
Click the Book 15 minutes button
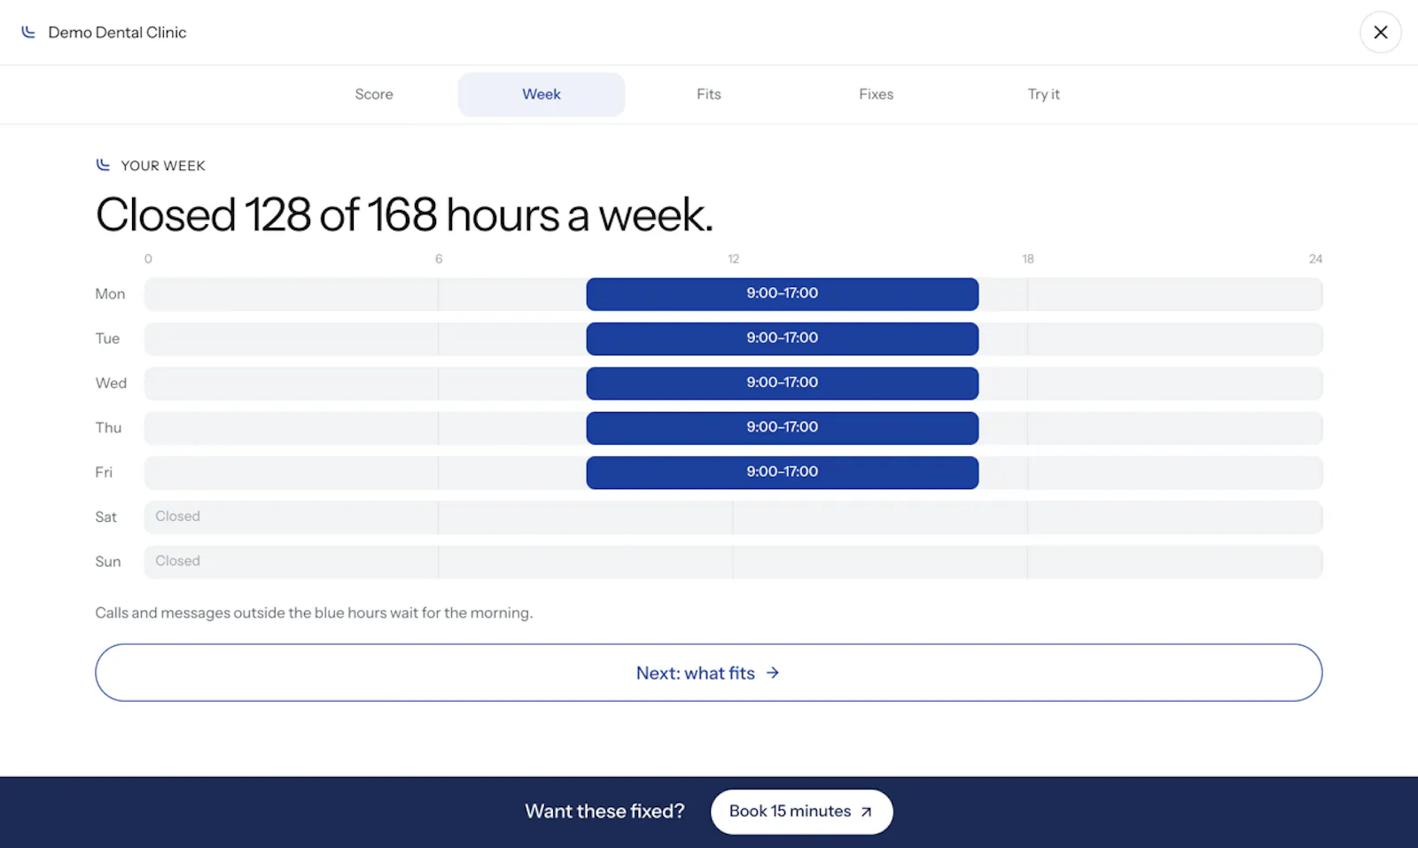[801, 812]
